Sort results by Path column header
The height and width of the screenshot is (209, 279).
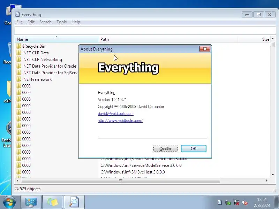point(168,39)
